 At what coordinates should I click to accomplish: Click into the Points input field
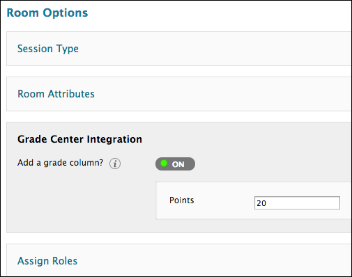point(297,203)
